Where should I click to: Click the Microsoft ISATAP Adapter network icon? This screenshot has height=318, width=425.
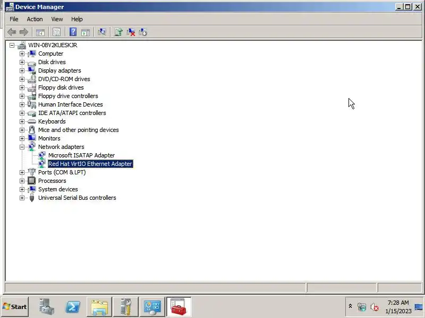[42, 155]
